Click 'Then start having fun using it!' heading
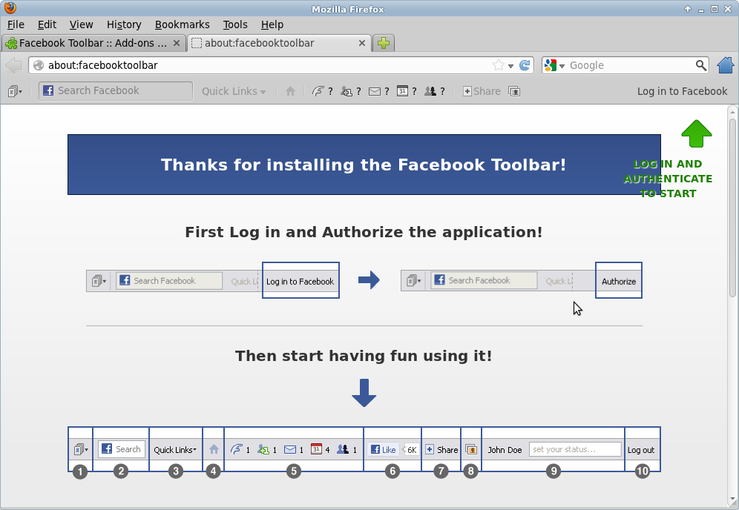Screen dimensions: 739x510 [x=364, y=356]
